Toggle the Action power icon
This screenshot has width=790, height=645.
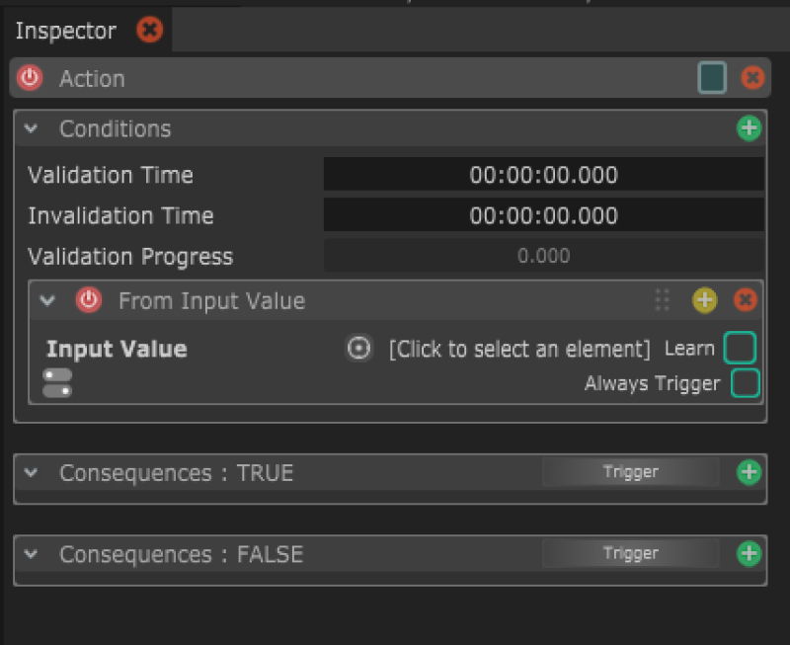pos(31,78)
